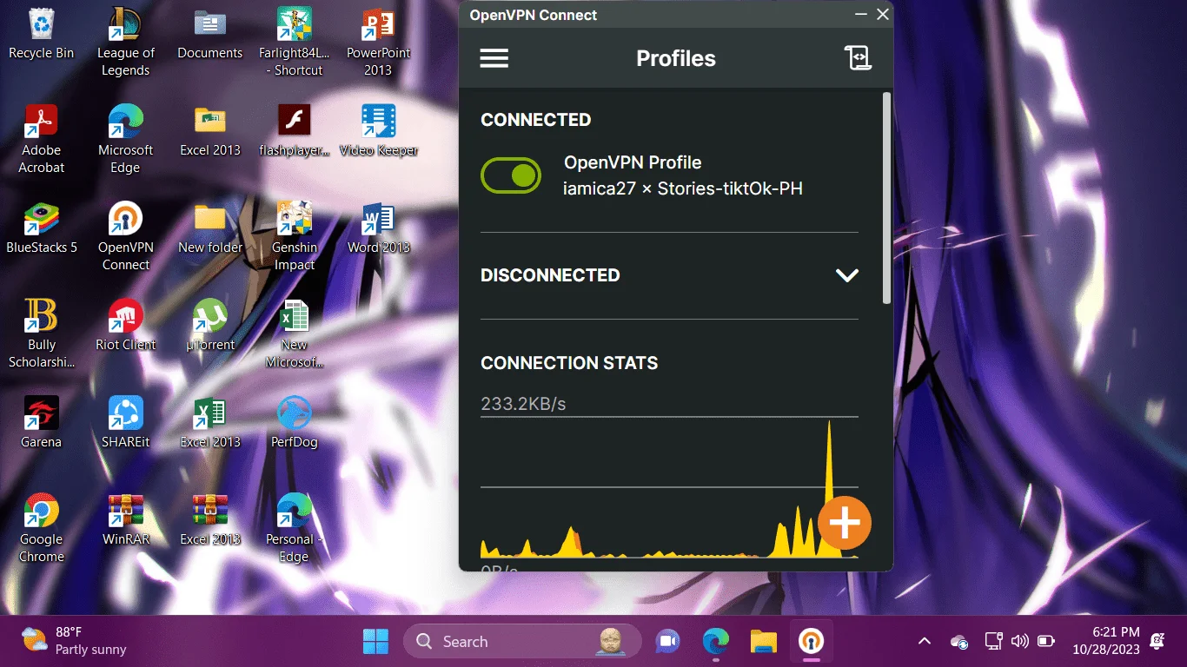Select the Adobe Acrobat desktop icon

click(x=41, y=139)
